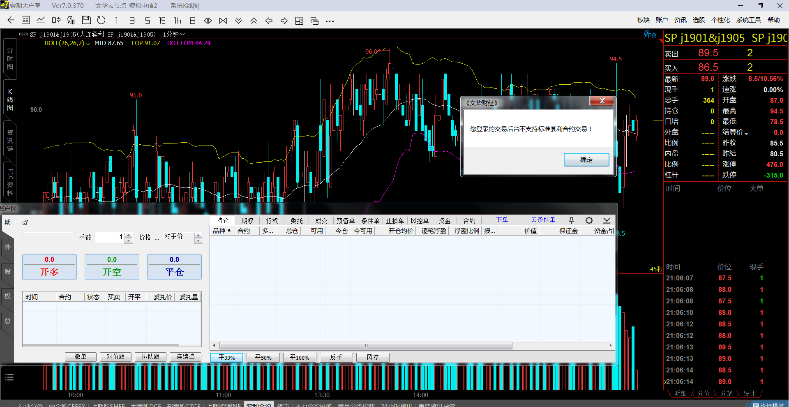Viewport: 789px width, 407px height.
Task: Open the 账户 menu
Action: click(662, 20)
